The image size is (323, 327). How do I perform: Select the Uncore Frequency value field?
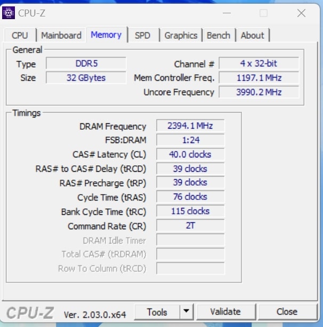pyautogui.click(x=259, y=92)
